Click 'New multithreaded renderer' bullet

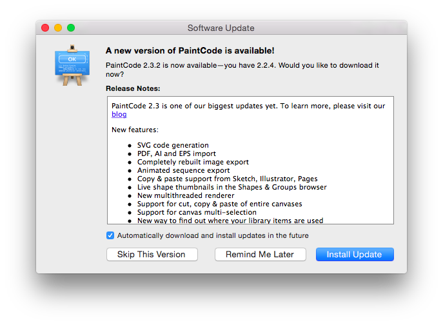(186, 195)
